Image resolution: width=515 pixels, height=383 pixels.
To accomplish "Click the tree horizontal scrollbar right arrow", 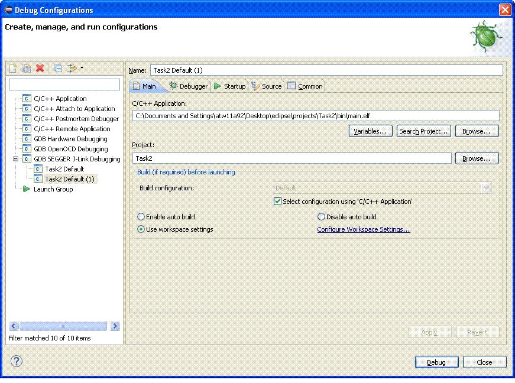I will [x=115, y=326].
